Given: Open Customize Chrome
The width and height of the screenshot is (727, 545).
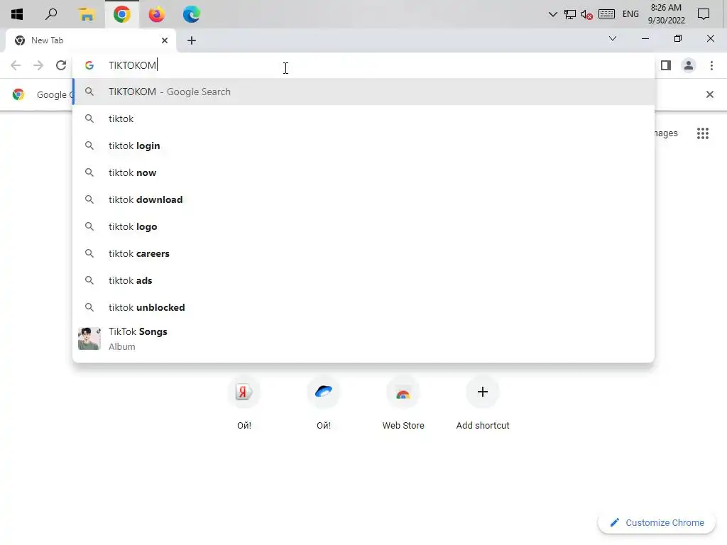Looking at the screenshot, I should [657, 522].
